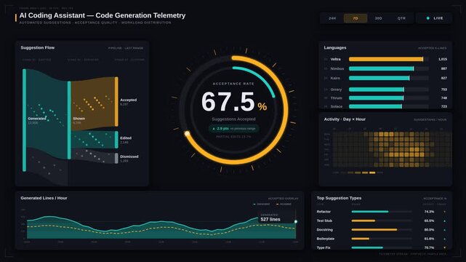Screen dimensions: 466x262
Task: Toggle the Accepted legend entry
Action: click(284, 204)
